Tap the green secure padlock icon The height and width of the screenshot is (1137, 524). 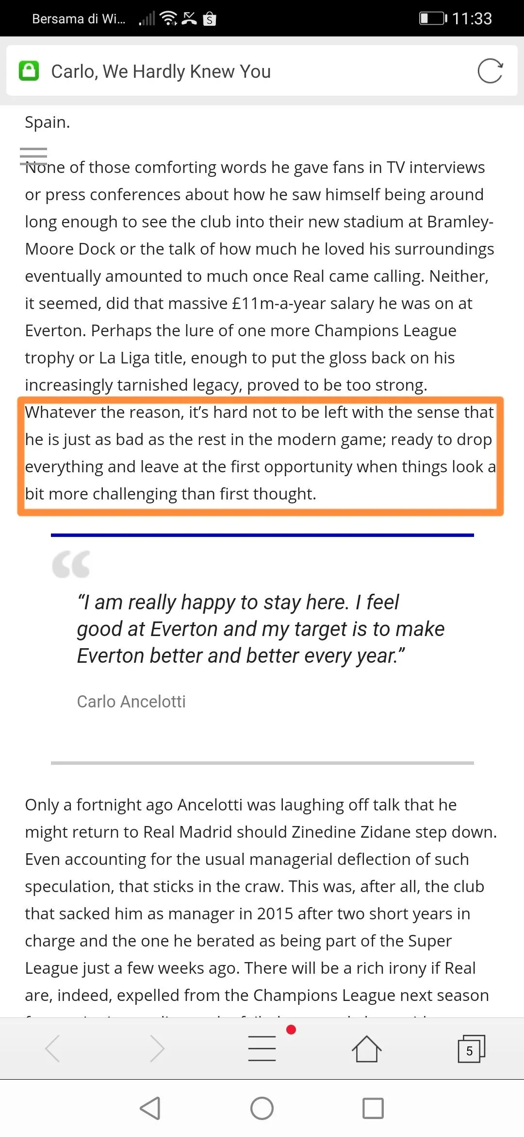[x=29, y=71]
